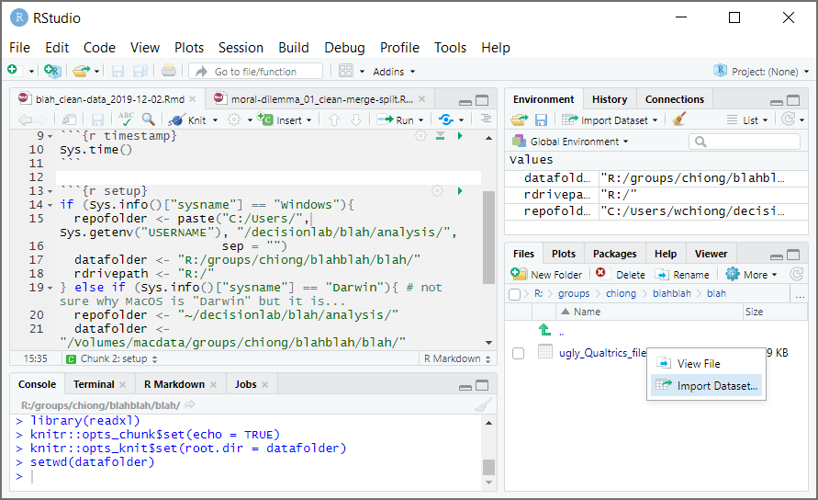Image resolution: width=818 pixels, height=500 pixels.
Task: Create a new file with the plus icon
Action: coord(13,71)
